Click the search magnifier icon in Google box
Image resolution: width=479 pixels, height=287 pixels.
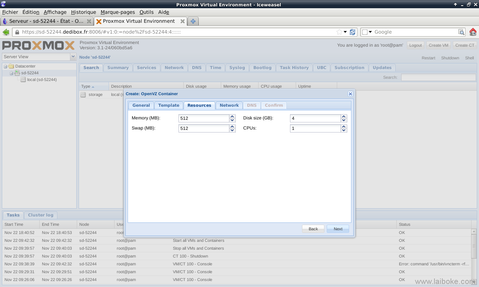461,32
